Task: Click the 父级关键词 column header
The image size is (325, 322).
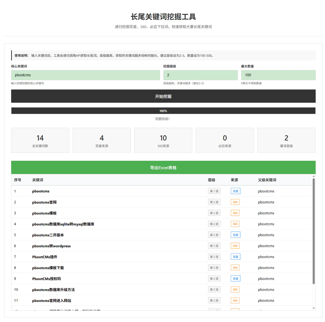Action: 267,180
